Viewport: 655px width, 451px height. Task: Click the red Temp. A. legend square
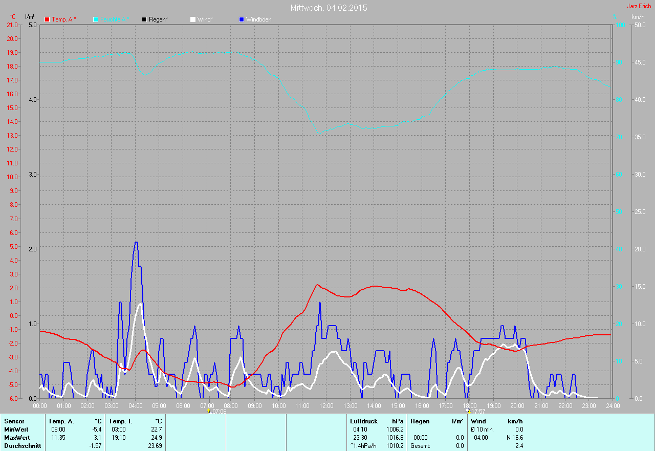(48, 19)
